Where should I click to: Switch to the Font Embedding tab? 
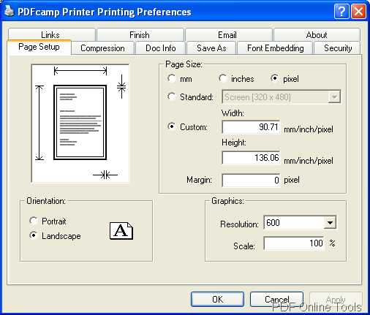tap(275, 48)
